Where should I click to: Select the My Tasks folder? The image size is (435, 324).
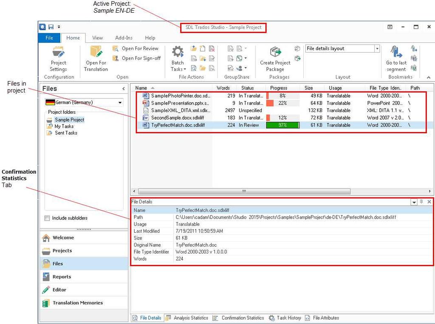[x=64, y=127]
